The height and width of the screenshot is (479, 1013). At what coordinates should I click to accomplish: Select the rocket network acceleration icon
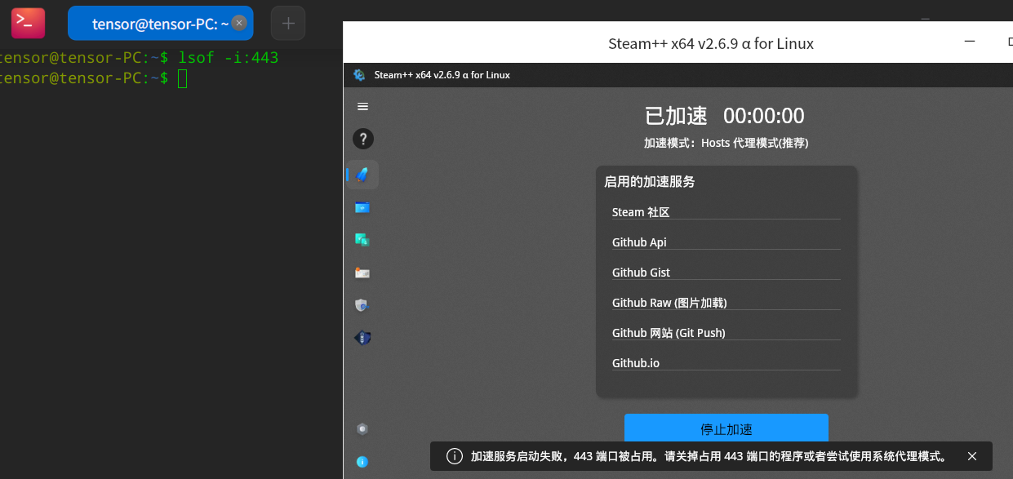362,174
